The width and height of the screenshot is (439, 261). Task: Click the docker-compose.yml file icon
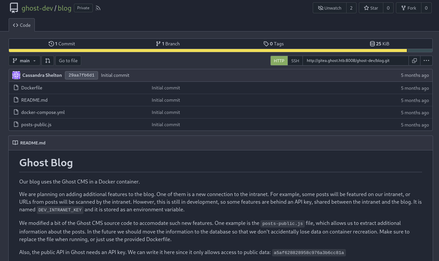tap(16, 112)
